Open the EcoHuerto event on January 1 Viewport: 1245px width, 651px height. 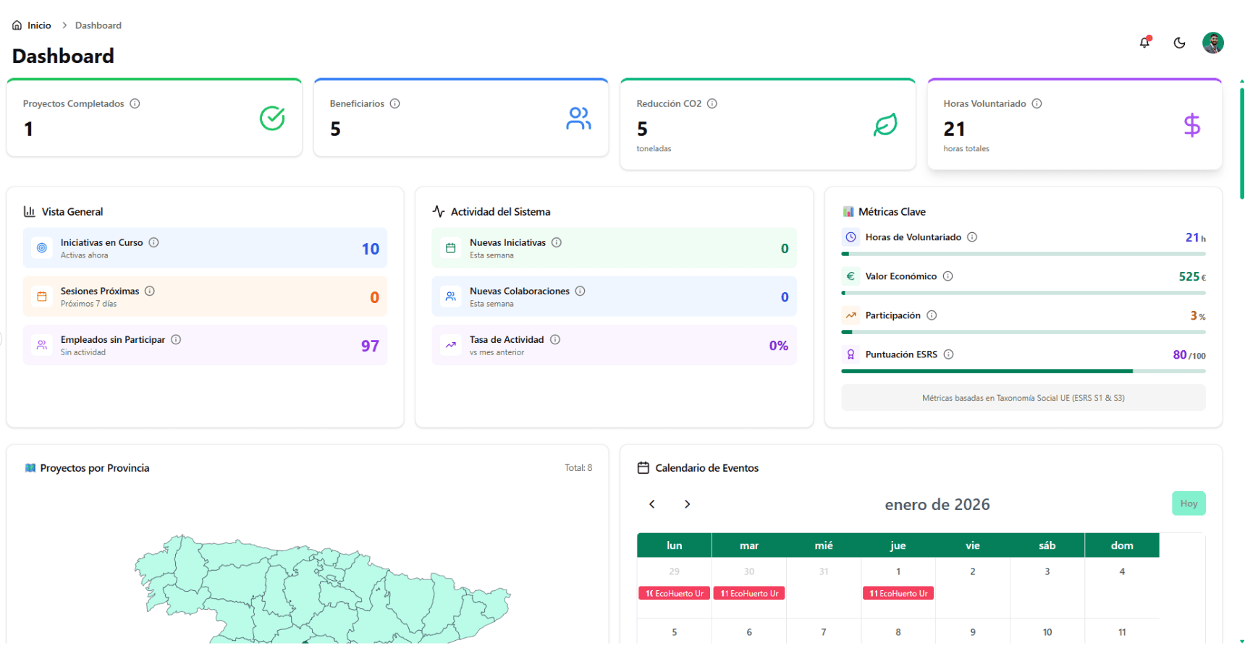click(x=898, y=593)
